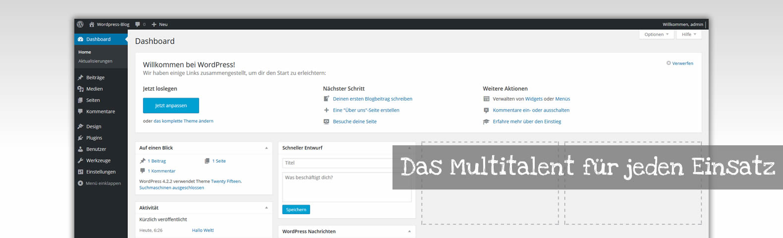The height and width of the screenshot is (238, 783).
Task: Click the Benutzer user icon
Action: tap(80, 149)
